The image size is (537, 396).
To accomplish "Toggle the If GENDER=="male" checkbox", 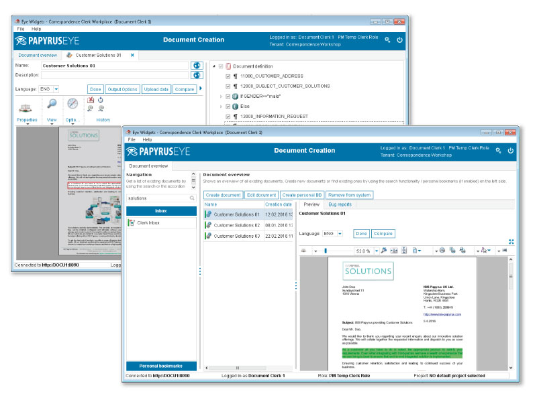I will pyautogui.click(x=228, y=96).
